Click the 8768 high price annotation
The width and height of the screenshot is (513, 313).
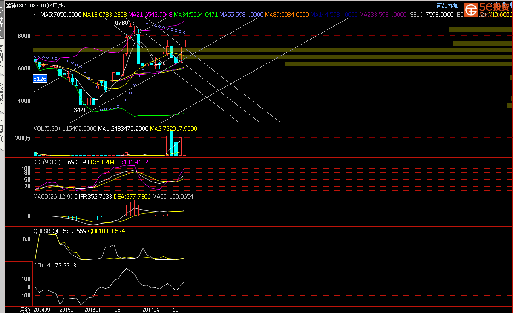point(121,23)
